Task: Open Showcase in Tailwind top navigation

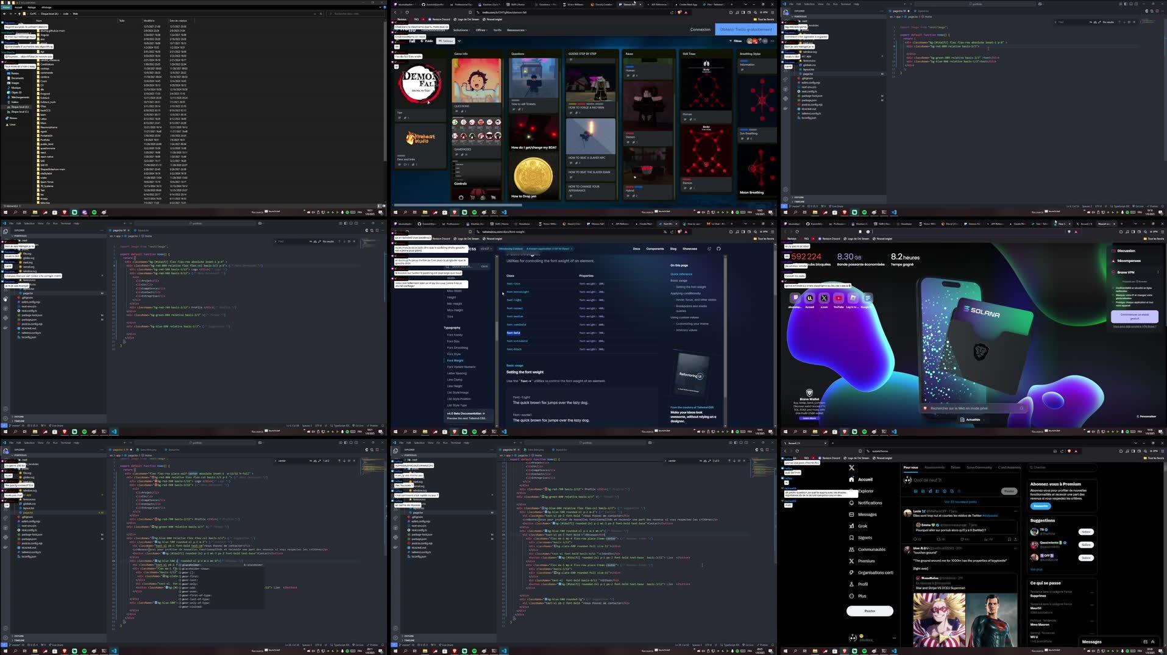Action: (689, 249)
